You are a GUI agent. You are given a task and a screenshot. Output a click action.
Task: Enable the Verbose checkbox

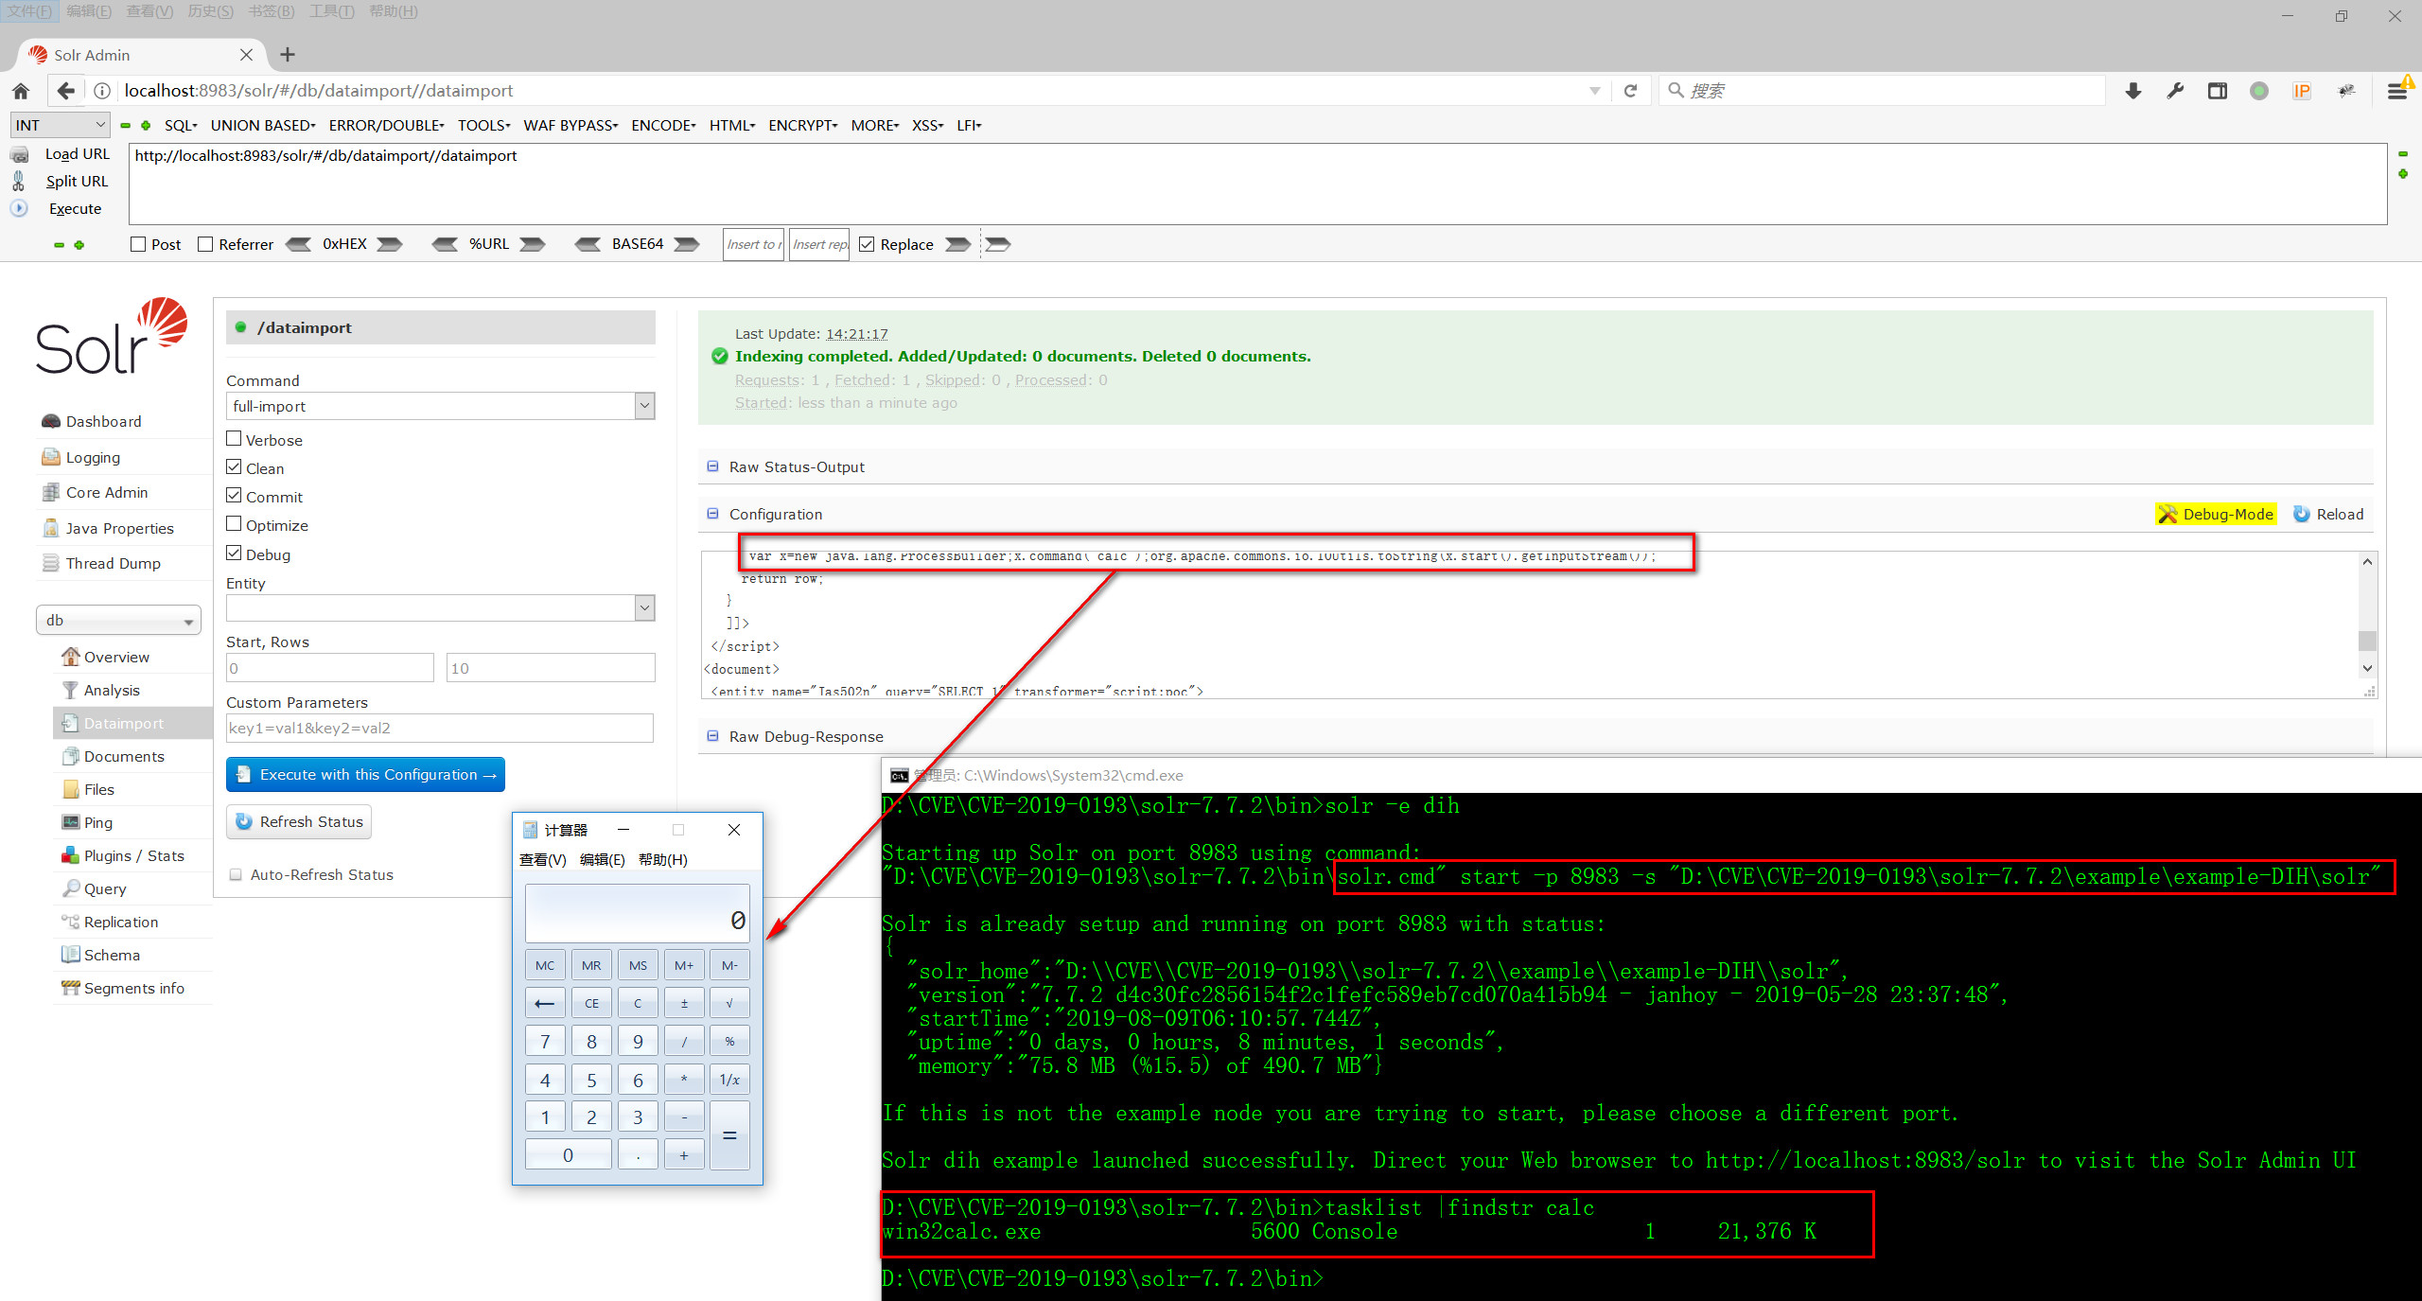[234, 439]
